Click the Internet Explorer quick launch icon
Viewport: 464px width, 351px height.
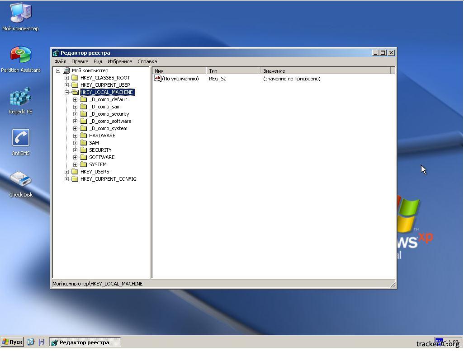pos(31,342)
